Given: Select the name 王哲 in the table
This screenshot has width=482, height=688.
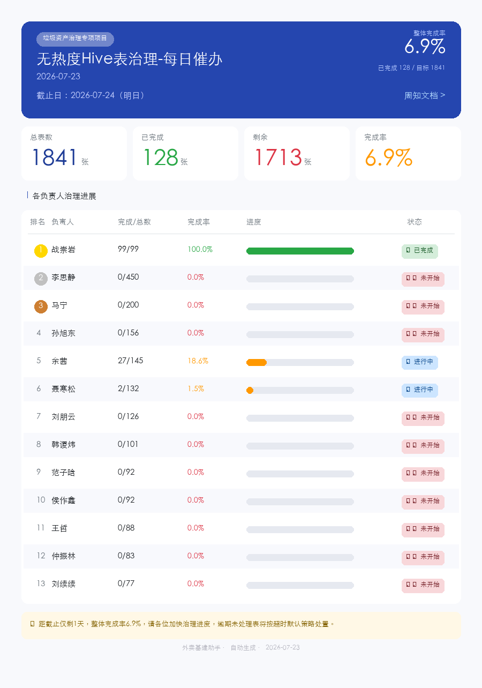Looking at the screenshot, I should (59, 528).
